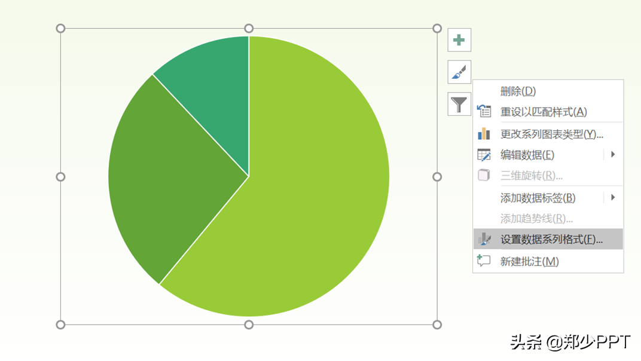Click the format data series icon

pyautogui.click(x=484, y=238)
